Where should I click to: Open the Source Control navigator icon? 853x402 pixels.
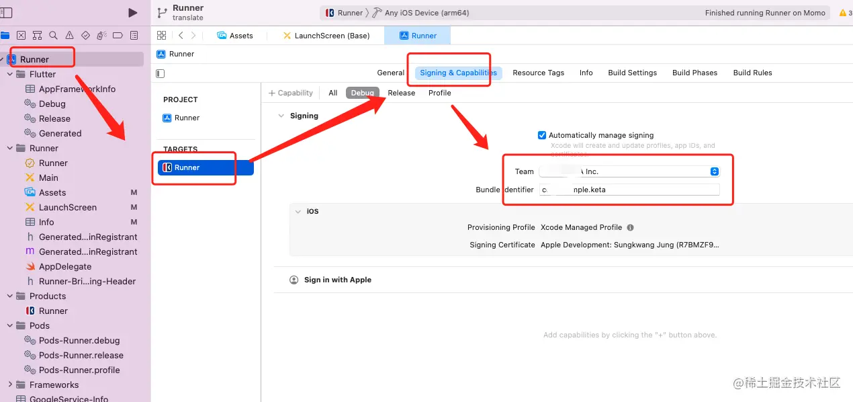click(21, 35)
